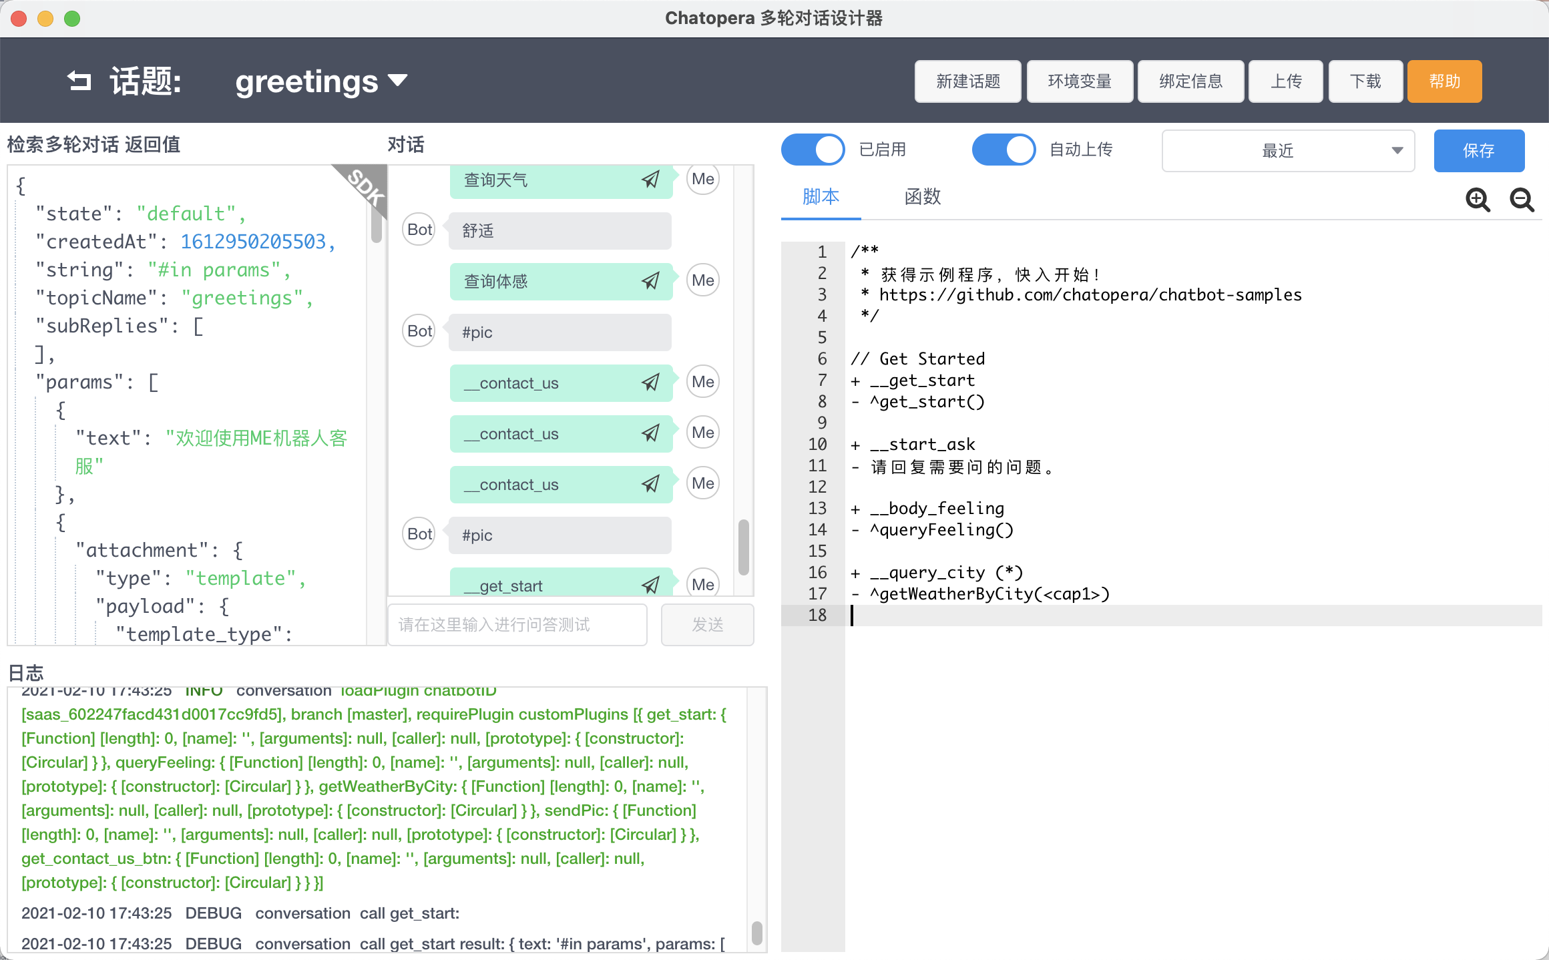Click the 新建话题 button

pyautogui.click(x=967, y=81)
